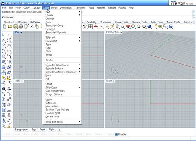196x141 pixels.
Task: Select the Perspective viewport tab at bottom
Action: point(21,130)
